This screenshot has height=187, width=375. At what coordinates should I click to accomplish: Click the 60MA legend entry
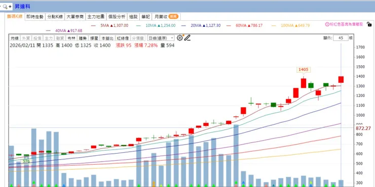tap(244, 25)
